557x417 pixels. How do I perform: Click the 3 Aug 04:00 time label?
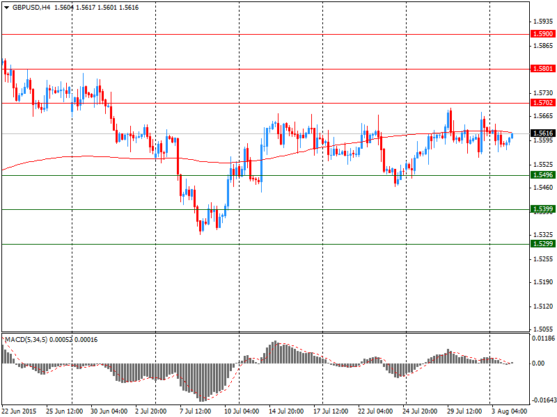click(x=510, y=411)
